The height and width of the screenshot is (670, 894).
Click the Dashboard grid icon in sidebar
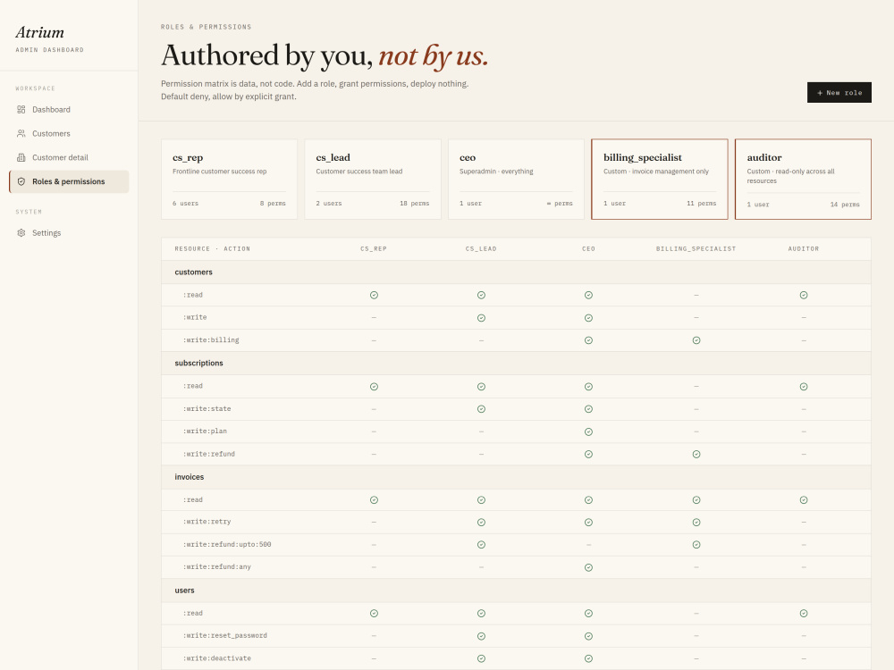pyautogui.click(x=21, y=109)
